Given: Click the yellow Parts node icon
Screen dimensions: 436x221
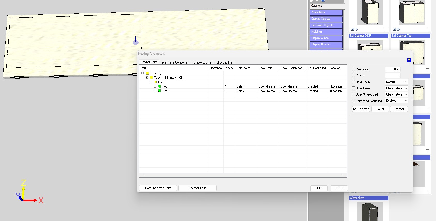Looking at the screenshot, I should [156, 82].
